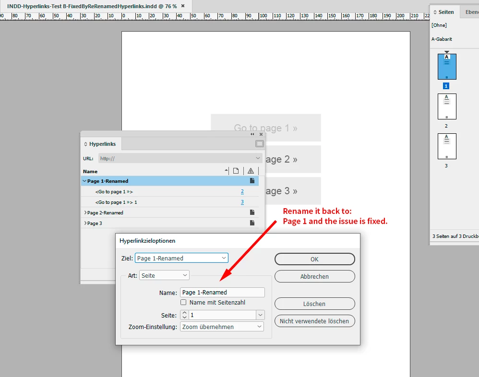Screen dimensions: 479x377
Task: Open the Zoom-Einstellung dropdown
Action: [259, 327]
